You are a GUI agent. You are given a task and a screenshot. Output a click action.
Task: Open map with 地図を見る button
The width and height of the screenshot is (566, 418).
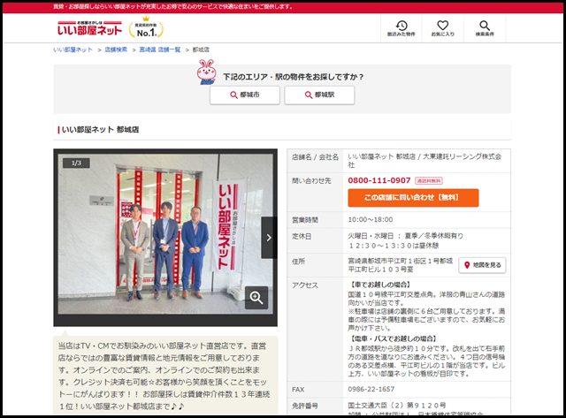click(482, 265)
